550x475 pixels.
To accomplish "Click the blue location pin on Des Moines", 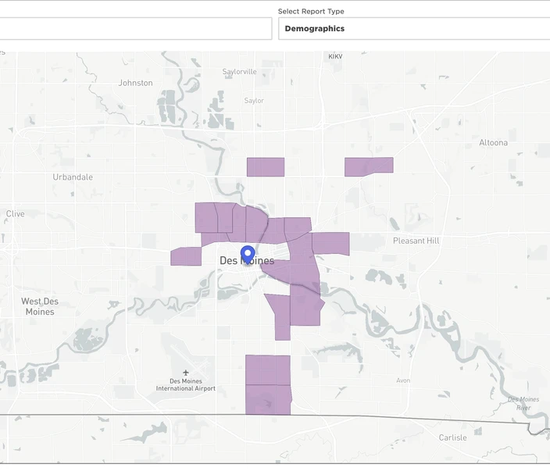I will click(248, 255).
